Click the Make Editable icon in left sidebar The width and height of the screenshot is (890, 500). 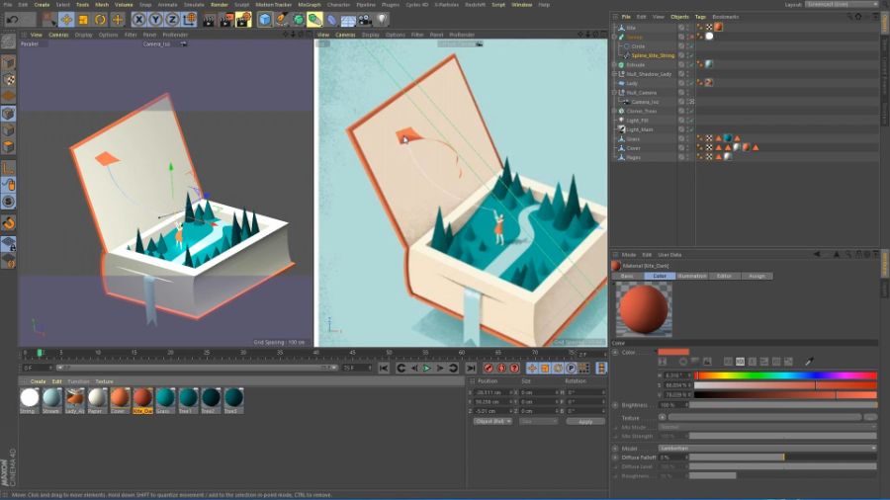point(9,41)
